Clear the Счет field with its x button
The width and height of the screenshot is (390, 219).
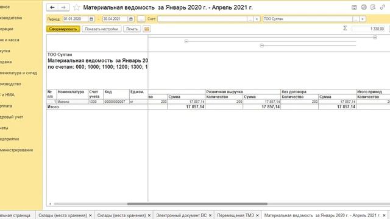(257, 19)
